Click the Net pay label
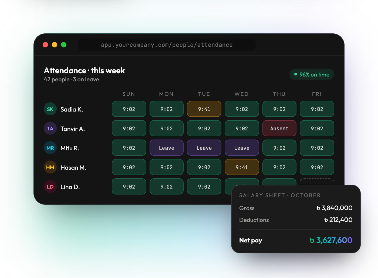The width and height of the screenshot is (378, 278). (x=251, y=240)
